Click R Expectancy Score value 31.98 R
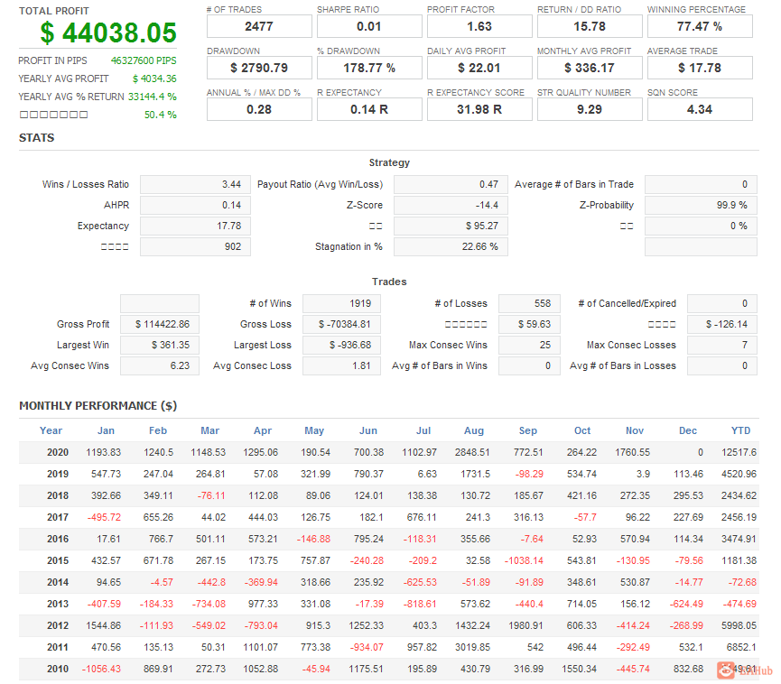 pos(479,109)
